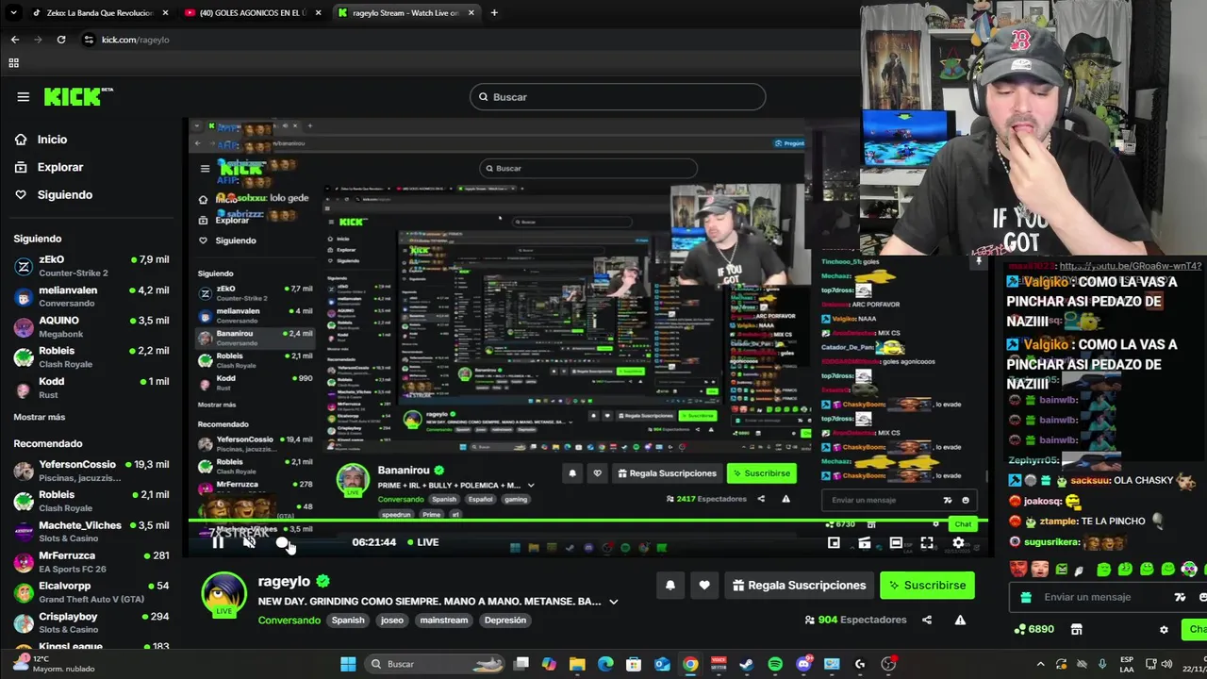Enable notifications bell for rageylo
This screenshot has height=679, width=1207.
coord(670,586)
